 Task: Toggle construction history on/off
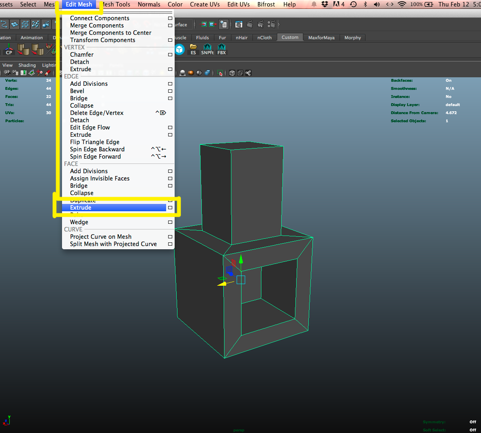click(223, 25)
